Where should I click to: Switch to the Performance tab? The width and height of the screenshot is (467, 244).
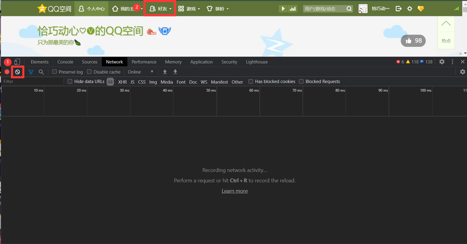(144, 62)
